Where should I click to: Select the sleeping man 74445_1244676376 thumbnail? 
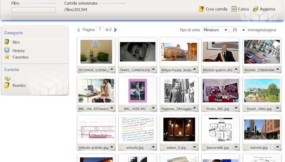coord(138,52)
